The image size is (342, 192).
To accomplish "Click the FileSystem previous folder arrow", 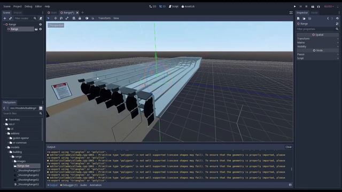I will 4,108.
